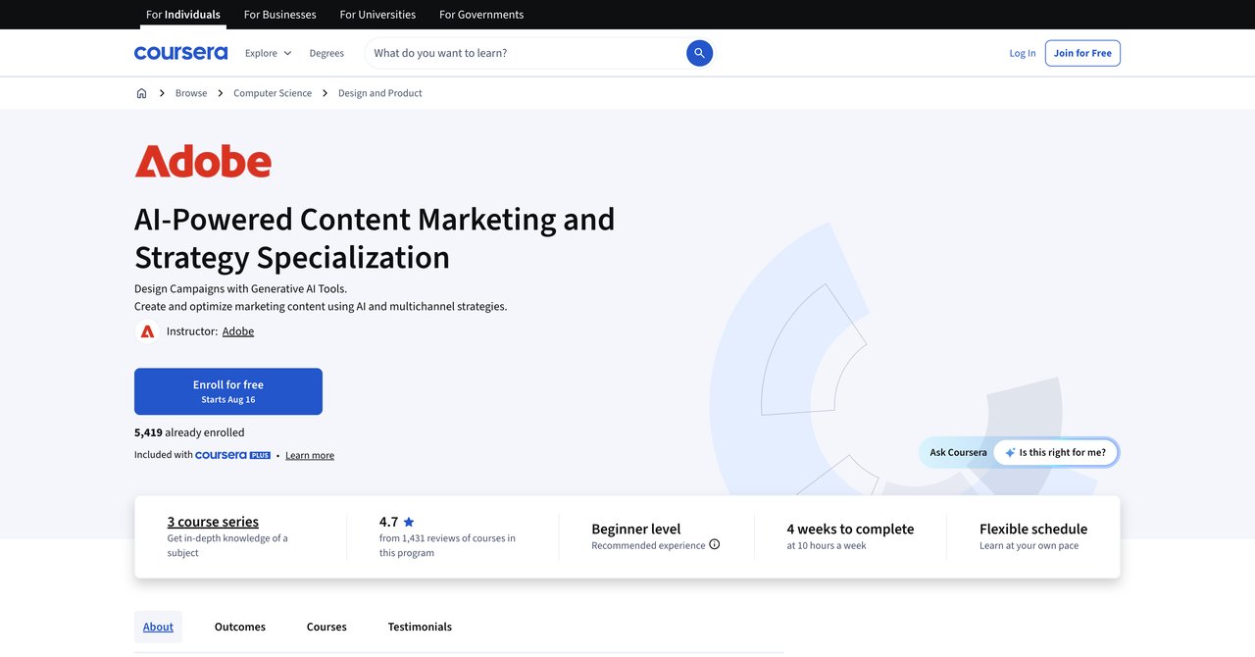1255x657 pixels.
Task: Click Is this right for me button
Action: click(1056, 452)
